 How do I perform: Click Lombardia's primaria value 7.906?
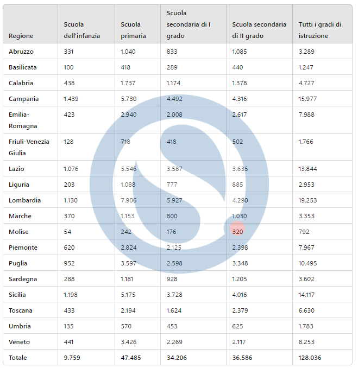coord(129,200)
